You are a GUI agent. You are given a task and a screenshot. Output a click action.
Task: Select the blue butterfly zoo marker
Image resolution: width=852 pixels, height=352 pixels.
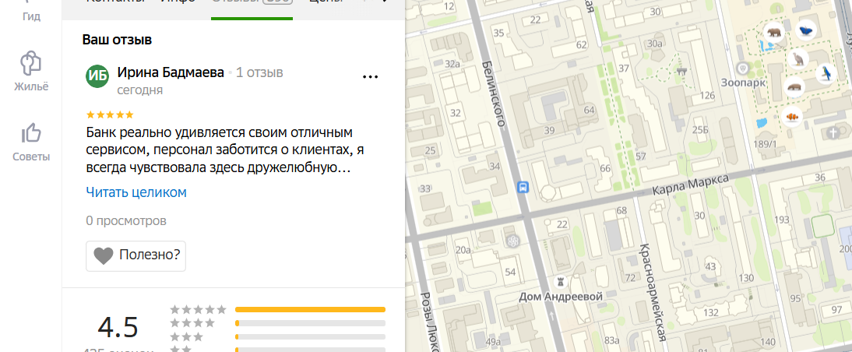pos(806,30)
